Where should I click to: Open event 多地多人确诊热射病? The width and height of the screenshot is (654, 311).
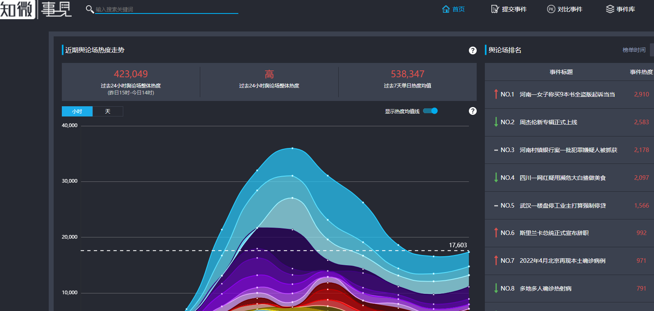[x=545, y=289]
